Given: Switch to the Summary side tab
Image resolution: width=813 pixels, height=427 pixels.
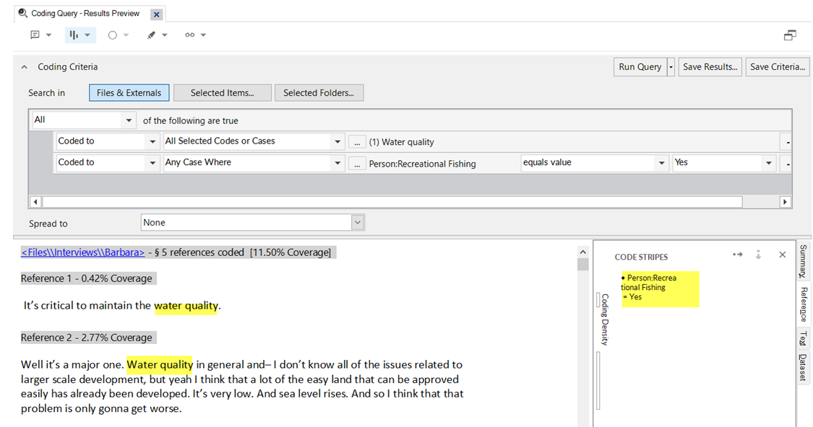Looking at the screenshot, I should coord(803,261).
